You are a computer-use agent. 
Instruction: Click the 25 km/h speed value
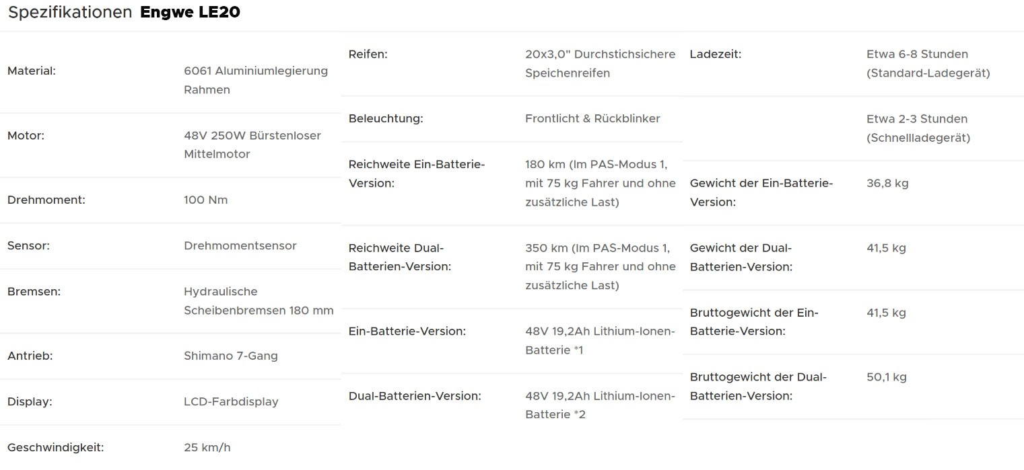(207, 447)
